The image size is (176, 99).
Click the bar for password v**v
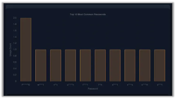(56, 65)
